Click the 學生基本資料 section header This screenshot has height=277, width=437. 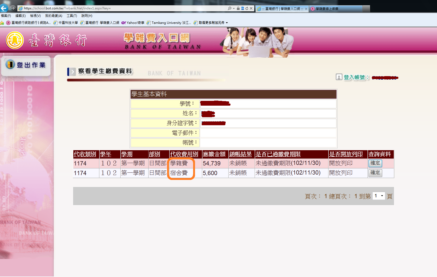pos(233,94)
